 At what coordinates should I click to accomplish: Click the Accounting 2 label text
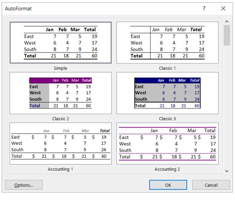coord(167,169)
